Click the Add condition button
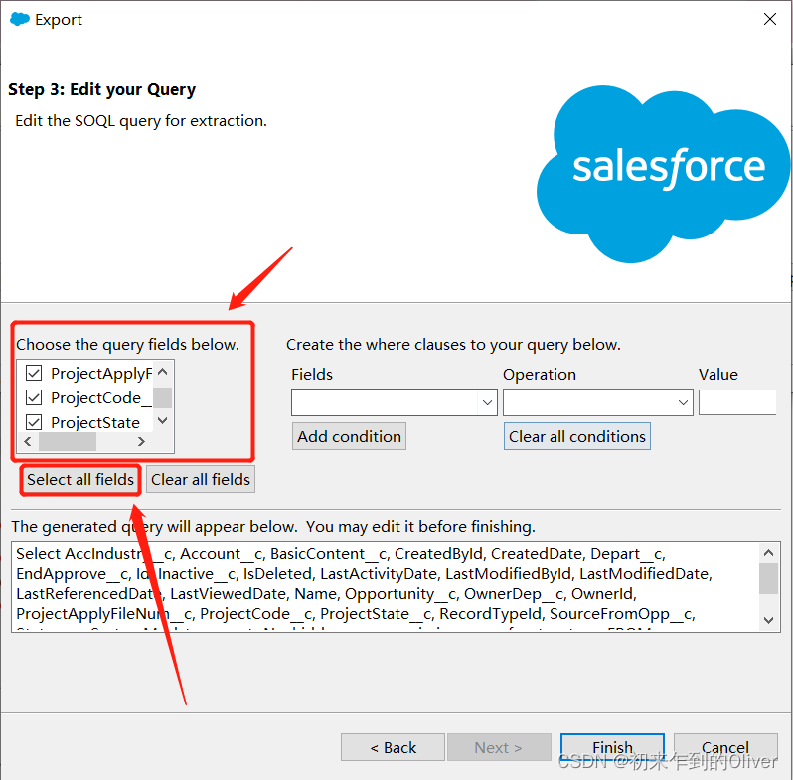The width and height of the screenshot is (793, 780). point(349,436)
